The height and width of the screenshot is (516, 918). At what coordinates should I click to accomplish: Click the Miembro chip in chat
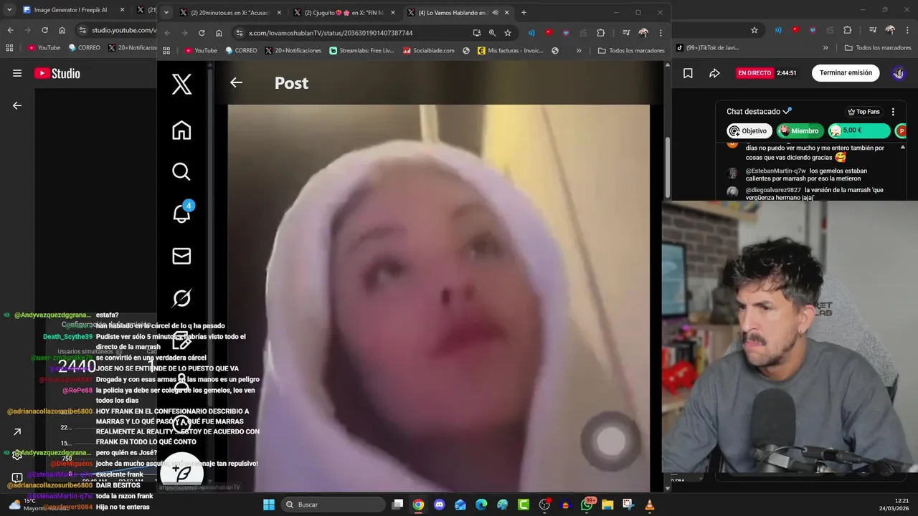tap(800, 131)
